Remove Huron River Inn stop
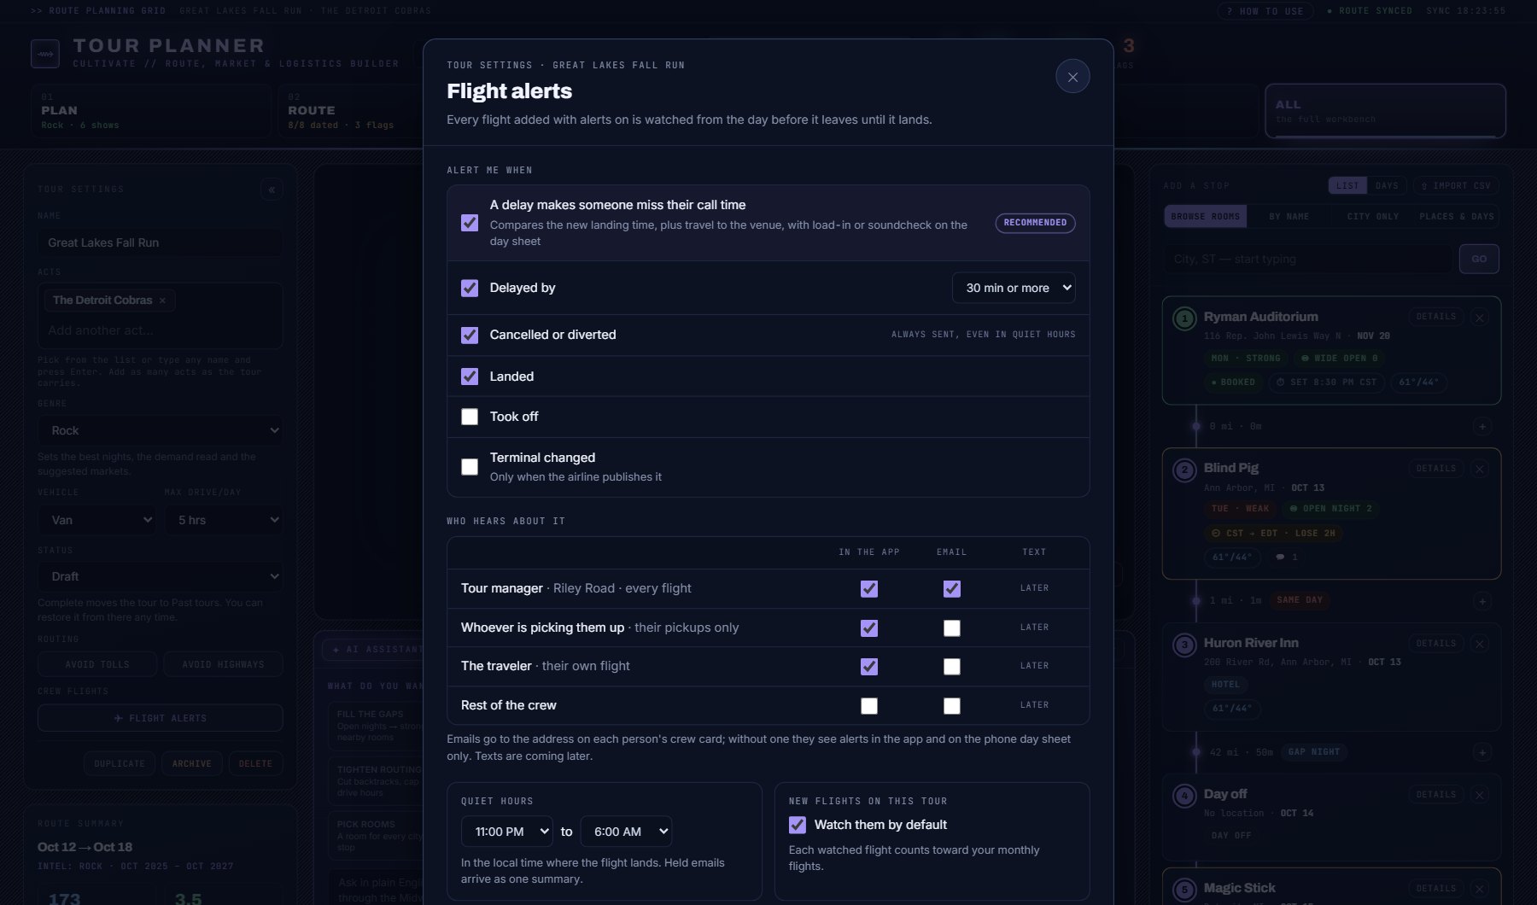 pyautogui.click(x=1481, y=644)
